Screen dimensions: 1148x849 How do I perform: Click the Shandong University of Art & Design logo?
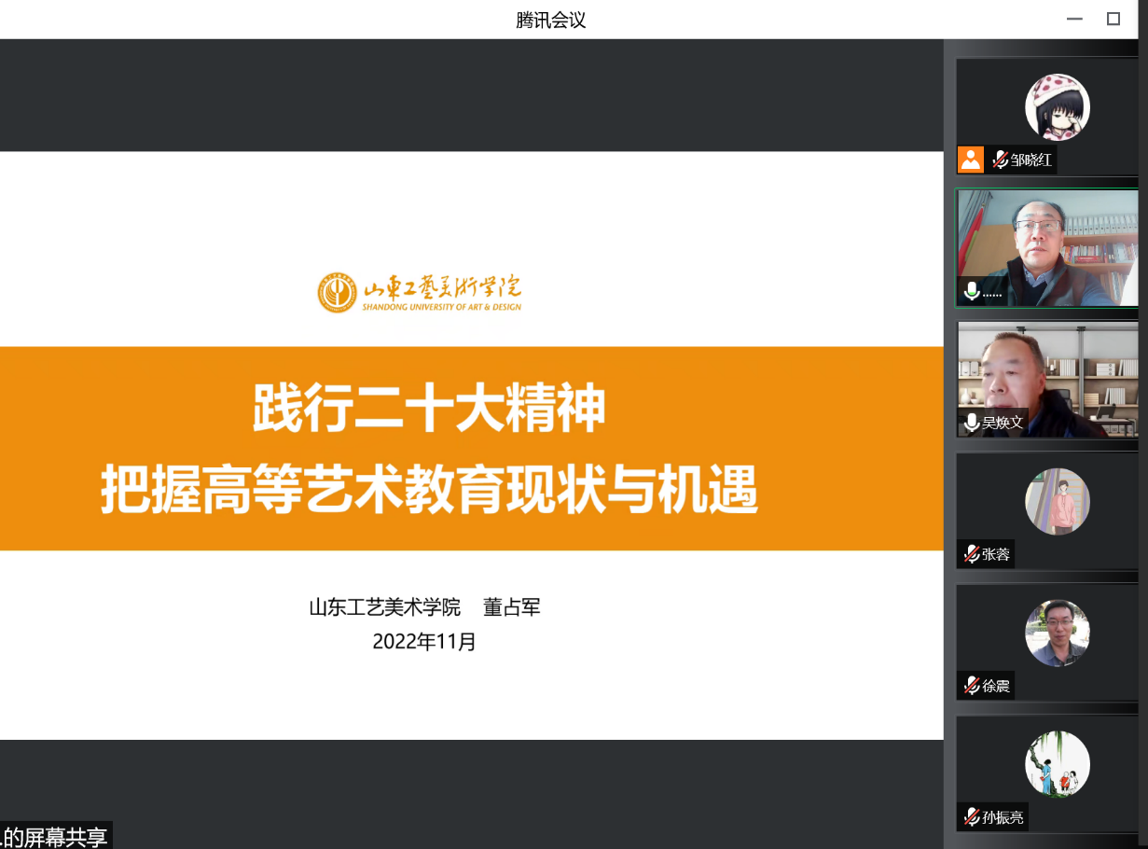point(420,293)
